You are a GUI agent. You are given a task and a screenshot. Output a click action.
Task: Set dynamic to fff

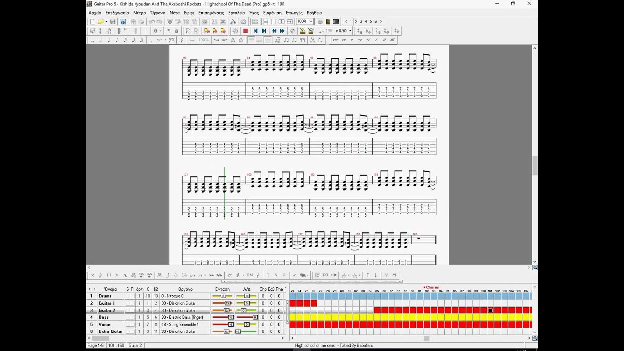392,40
